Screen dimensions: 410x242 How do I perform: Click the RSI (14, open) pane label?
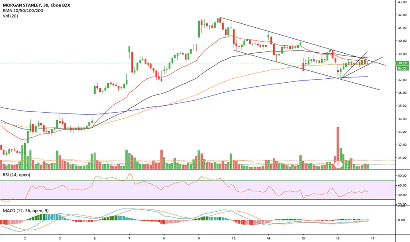(16, 175)
